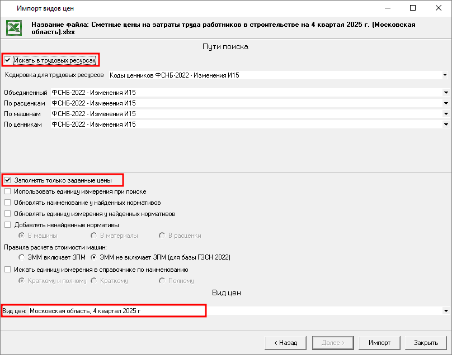Open the "По расценкам" dropdown list
The image size is (452, 355).
coord(446,103)
